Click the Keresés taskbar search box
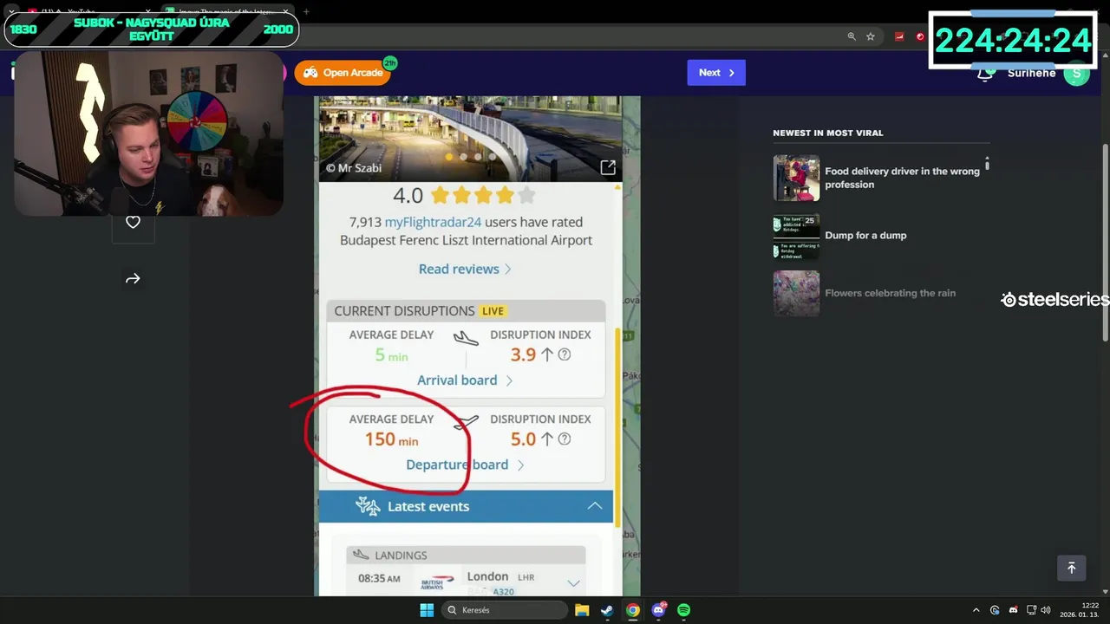 point(506,610)
